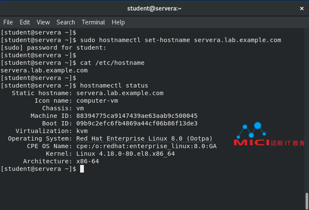Open the File menu
Viewport: 309px width, 210px height.
point(8,22)
